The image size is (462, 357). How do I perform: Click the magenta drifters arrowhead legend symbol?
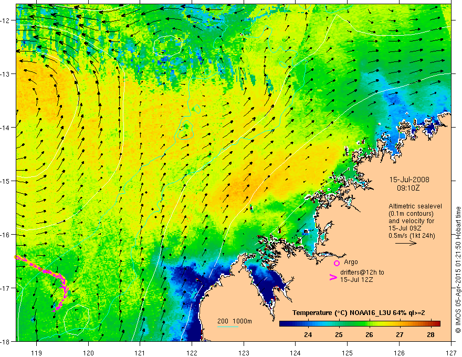click(x=333, y=277)
